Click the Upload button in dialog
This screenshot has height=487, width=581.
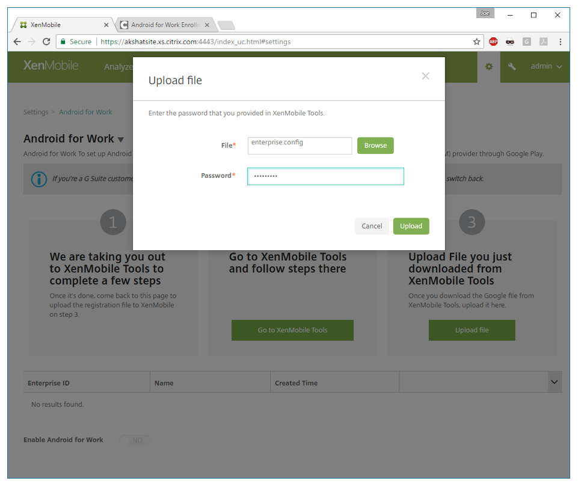(411, 226)
